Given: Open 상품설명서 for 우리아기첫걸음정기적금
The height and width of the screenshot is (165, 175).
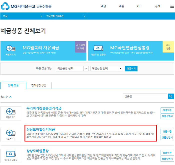Looking at the screenshot, I should coord(167,116).
